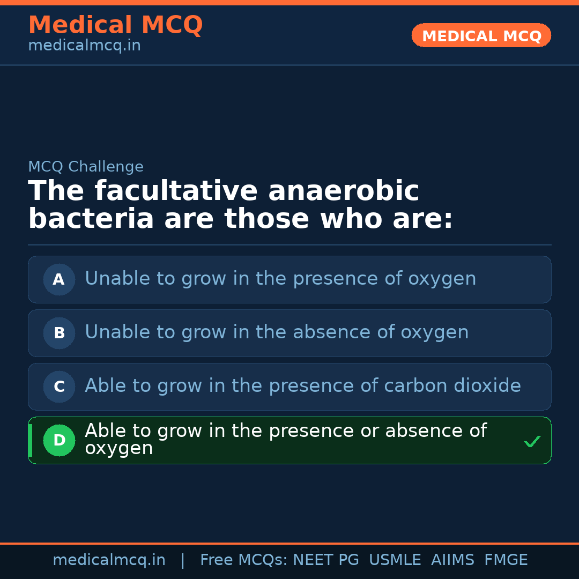Click 'Free MCQs:' text in the footer
The image size is (579, 579).
point(244,560)
